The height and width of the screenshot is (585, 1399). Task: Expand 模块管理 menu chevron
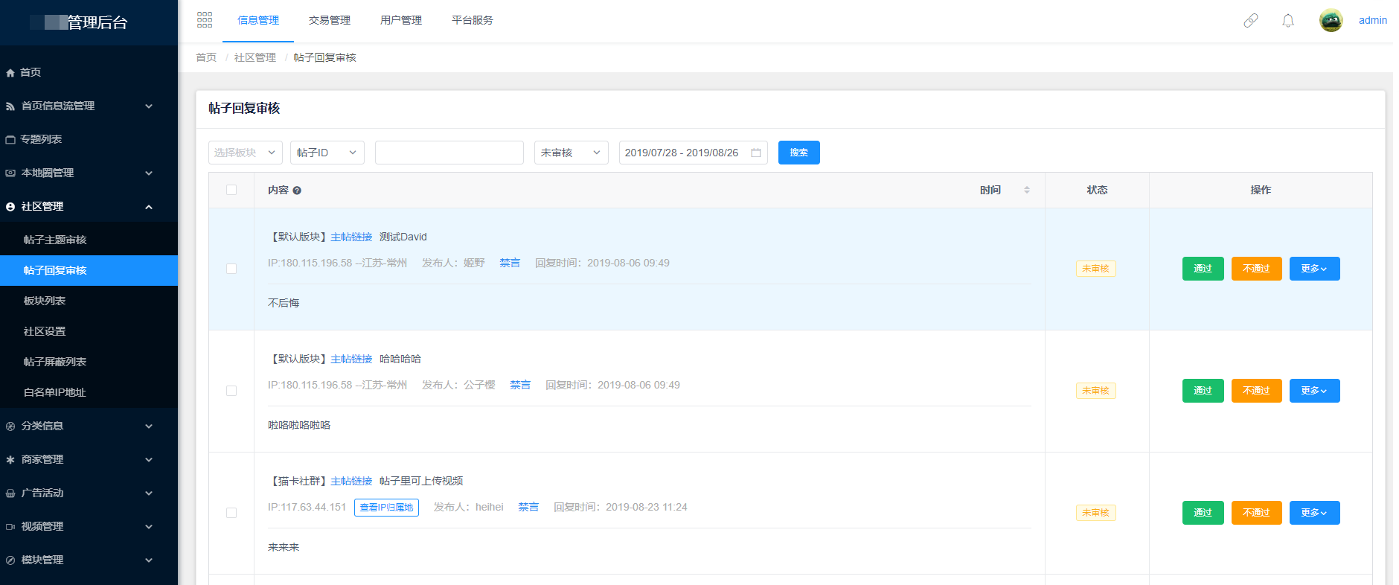(149, 560)
